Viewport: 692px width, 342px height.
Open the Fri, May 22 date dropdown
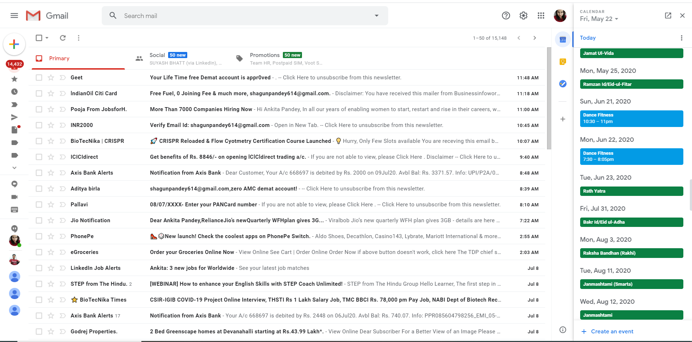[599, 19]
